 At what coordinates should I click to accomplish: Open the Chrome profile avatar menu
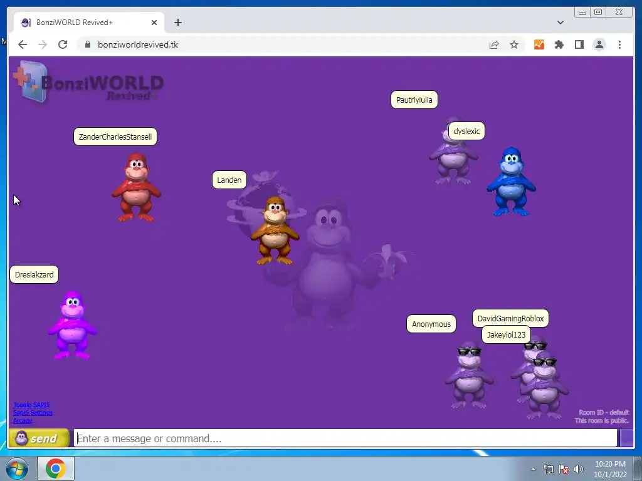599,44
